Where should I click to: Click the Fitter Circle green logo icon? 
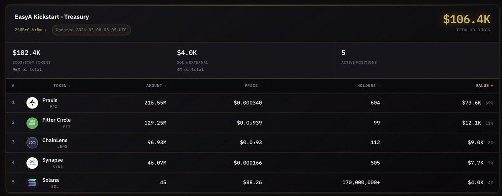click(x=32, y=123)
